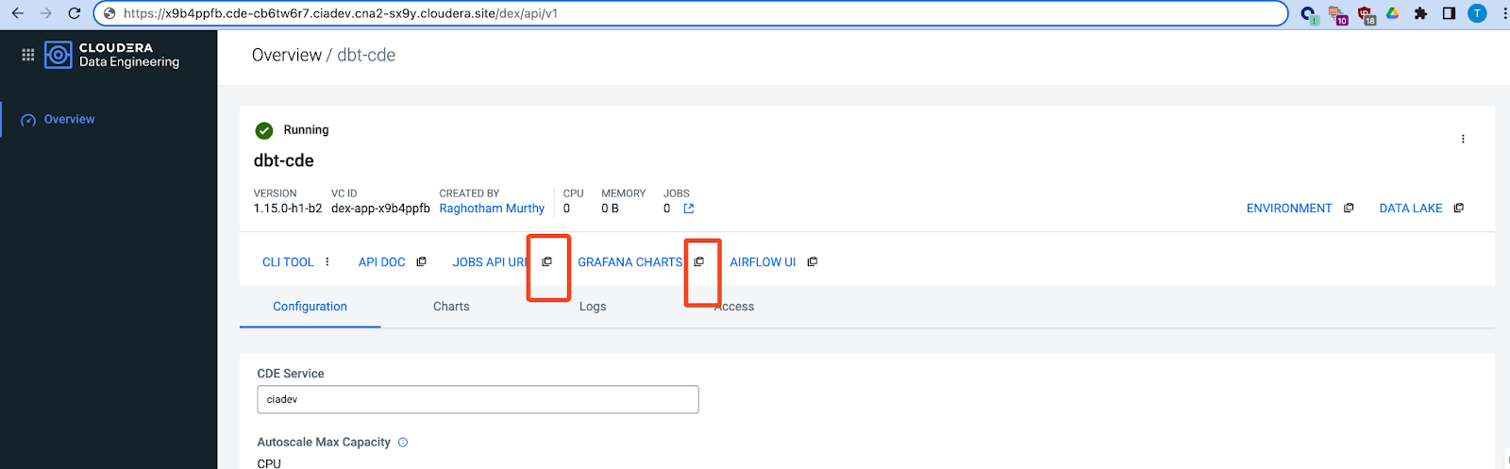Open the dbt-cde virtual cluster actions menu
1510x469 pixels.
[1463, 139]
